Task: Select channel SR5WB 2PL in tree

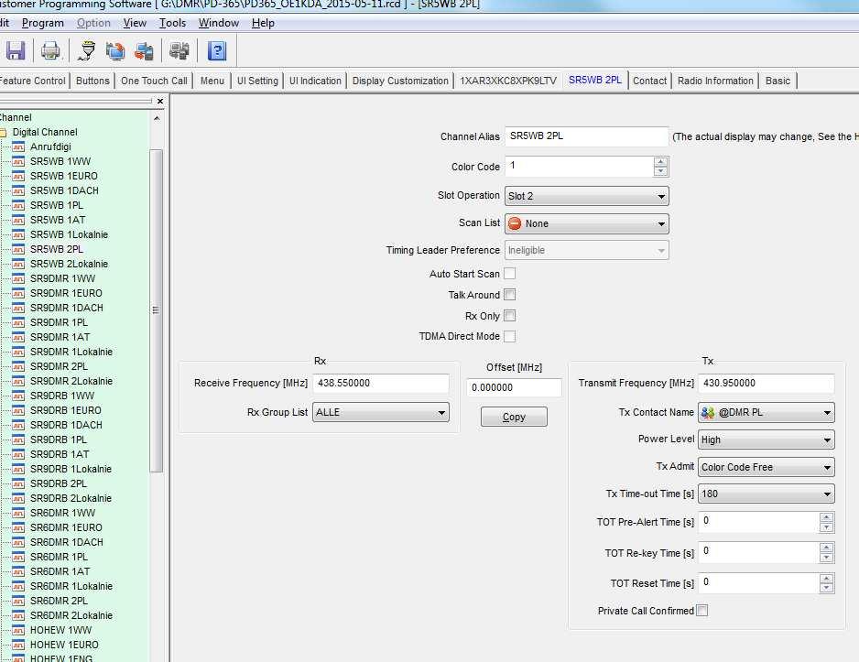Action: point(57,249)
